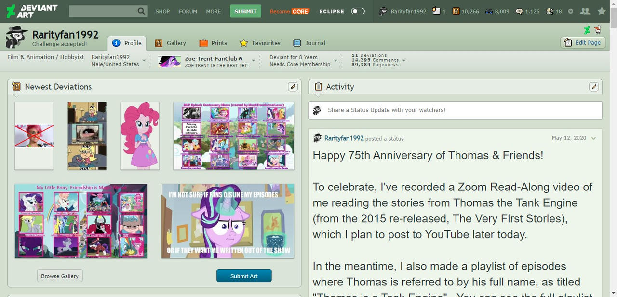Screen dimensions: 617x297
Task: Open My Little Pony Friendship meme thumbnail
Action: 81,221
